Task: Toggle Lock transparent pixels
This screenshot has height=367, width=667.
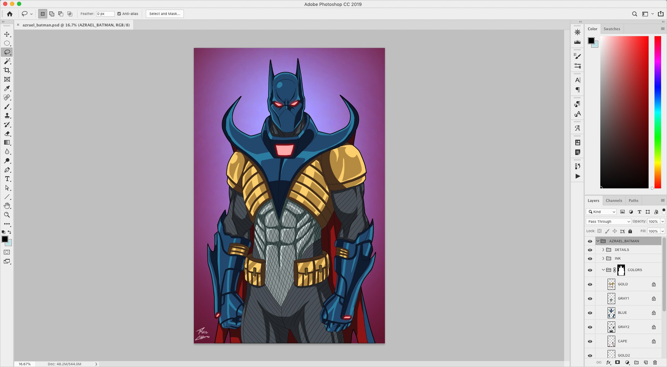Action: (599, 231)
